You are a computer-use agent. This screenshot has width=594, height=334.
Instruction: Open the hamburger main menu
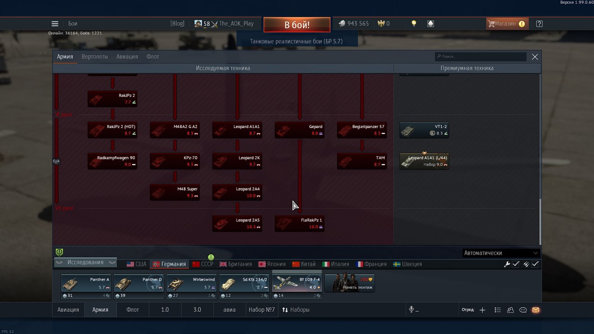pyautogui.click(x=55, y=24)
